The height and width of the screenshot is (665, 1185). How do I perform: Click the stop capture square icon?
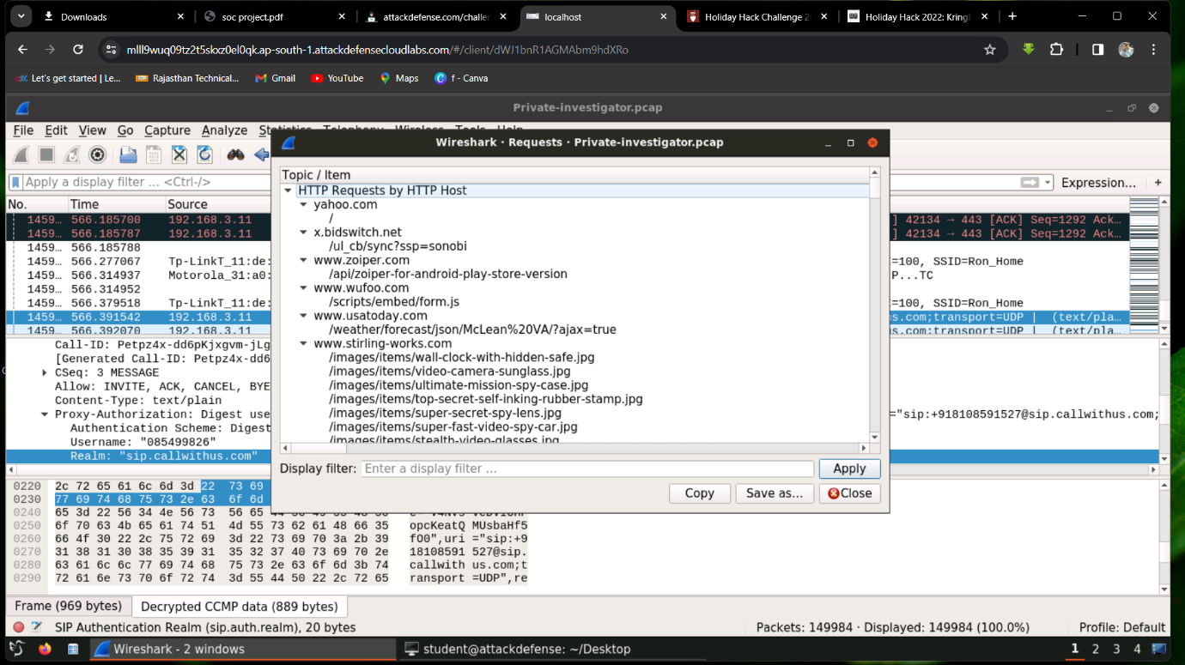coord(46,155)
